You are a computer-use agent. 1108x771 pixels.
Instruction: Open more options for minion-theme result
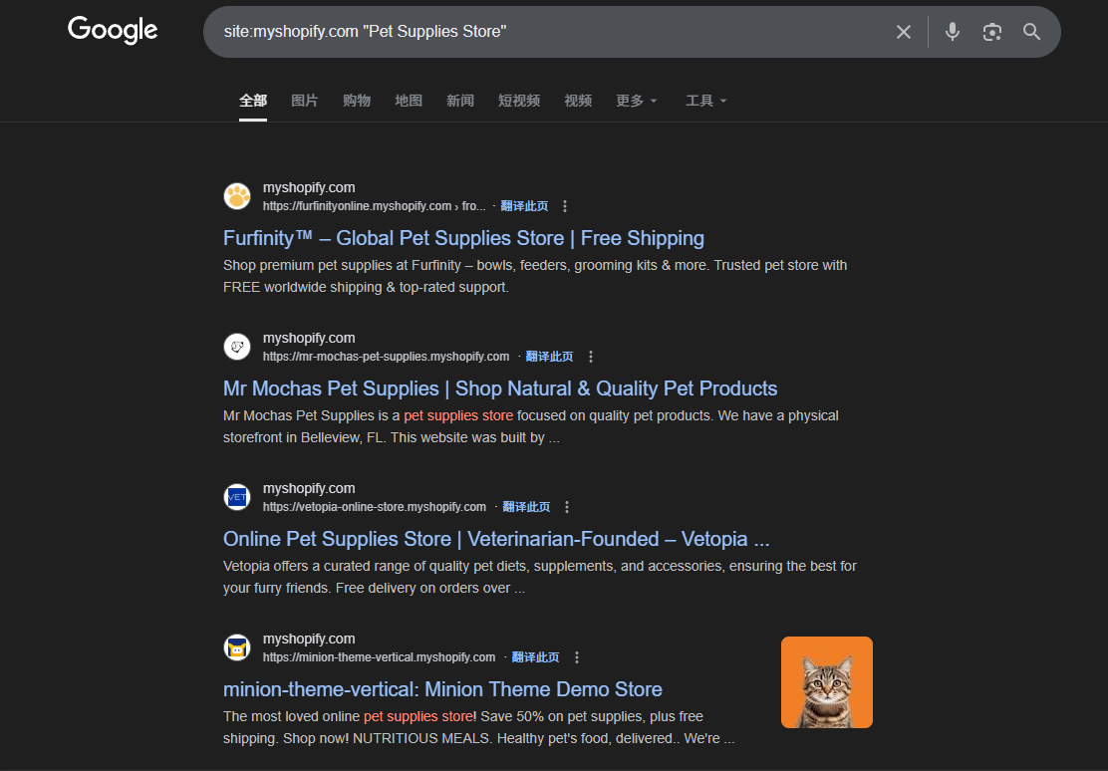click(x=577, y=657)
